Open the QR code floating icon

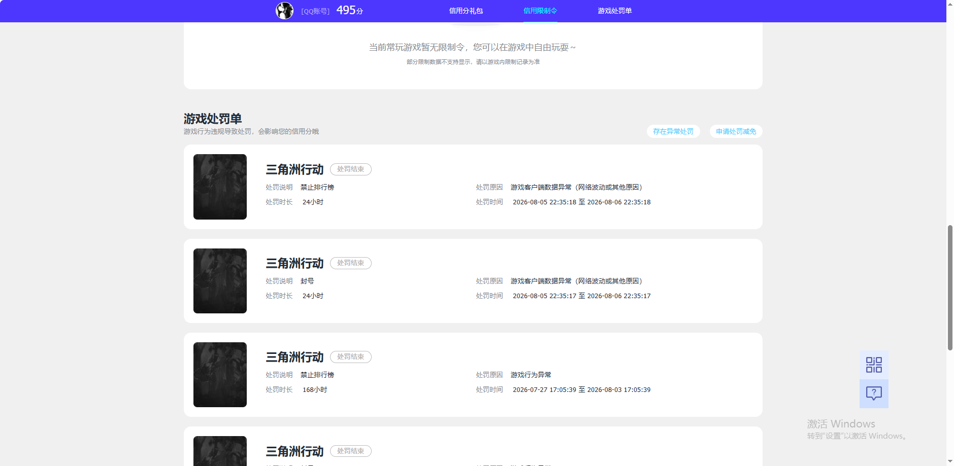point(874,365)
